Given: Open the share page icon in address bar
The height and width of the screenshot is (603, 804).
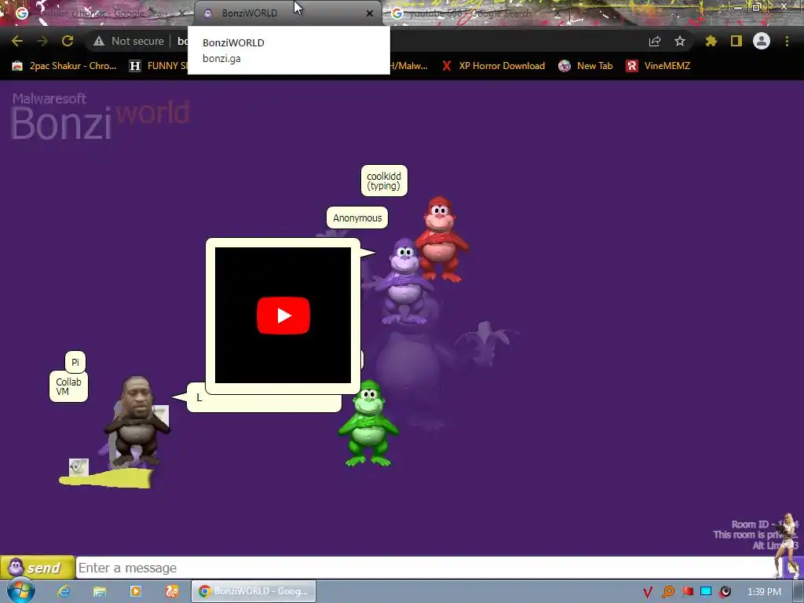Looking at the screenshot, I should [x=655, y=41].
